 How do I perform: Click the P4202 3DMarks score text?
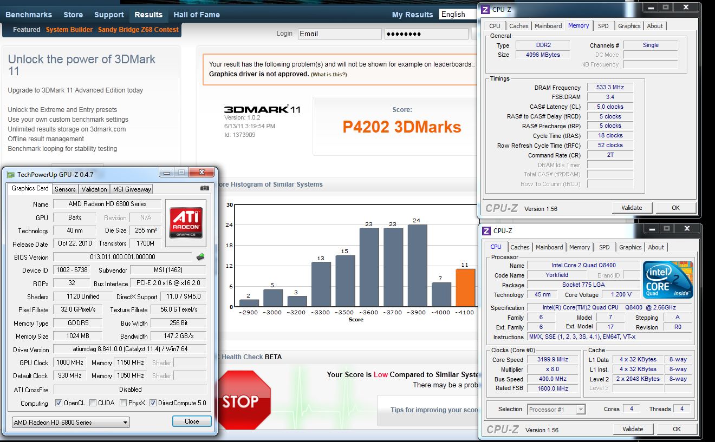[x=402, y=127]
